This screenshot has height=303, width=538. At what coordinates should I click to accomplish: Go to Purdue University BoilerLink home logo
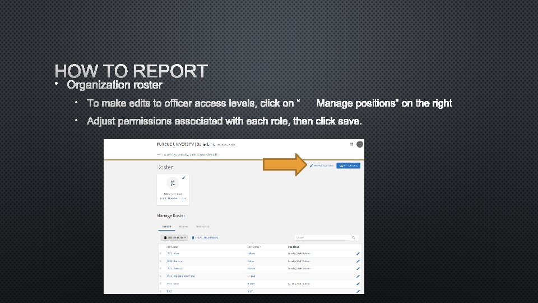click(x=185, y=144)
